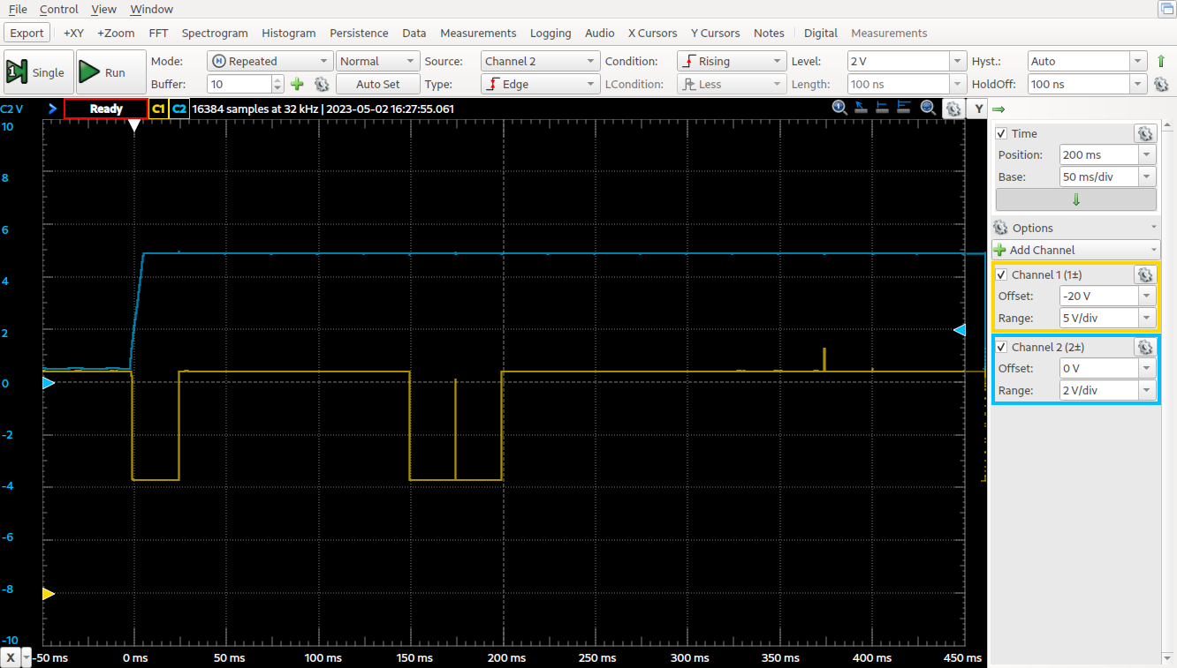This screenshot has height=668, width=1177.
Task: Open plot settings gear above the plot
Action: [953, 109]
